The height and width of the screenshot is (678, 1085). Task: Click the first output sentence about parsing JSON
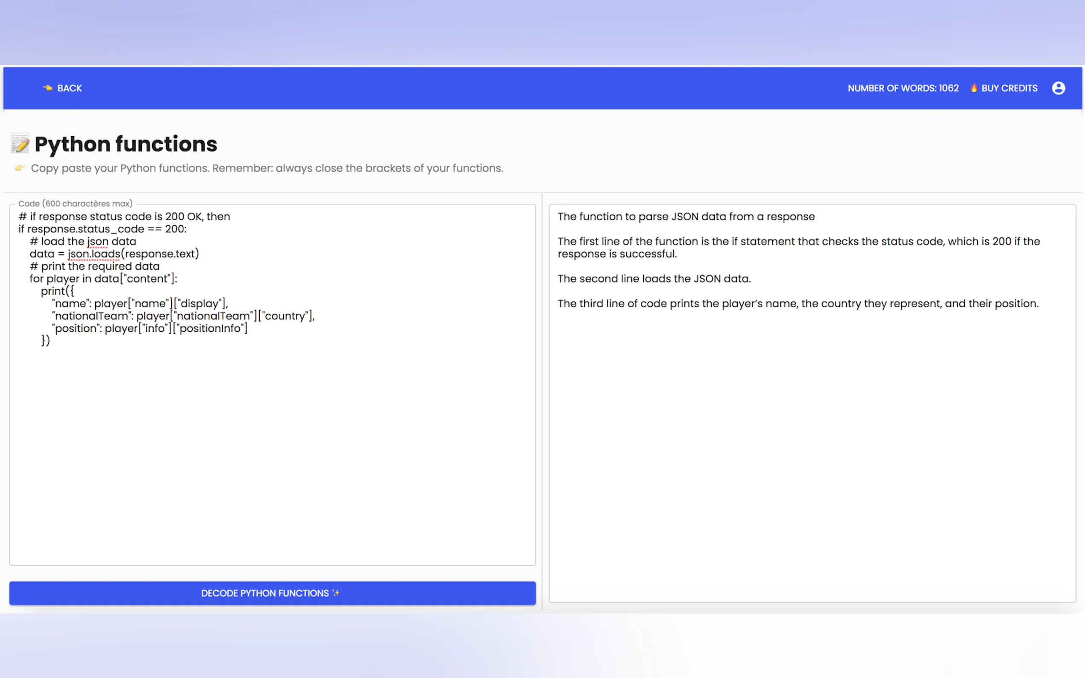click(686, 216)
